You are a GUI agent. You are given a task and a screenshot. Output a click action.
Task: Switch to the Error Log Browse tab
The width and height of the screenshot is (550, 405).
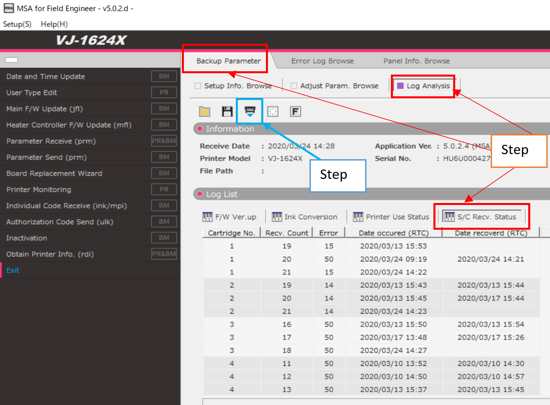tap(322, 61)
